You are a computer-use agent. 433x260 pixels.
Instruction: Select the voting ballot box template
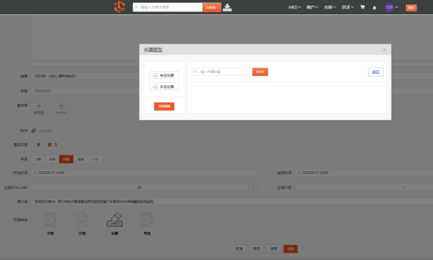click(x=115, y=220)
